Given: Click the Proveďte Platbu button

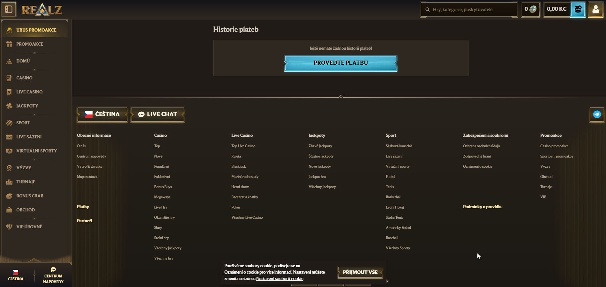Looking at the screenshot, I should (x=341, y=63).
